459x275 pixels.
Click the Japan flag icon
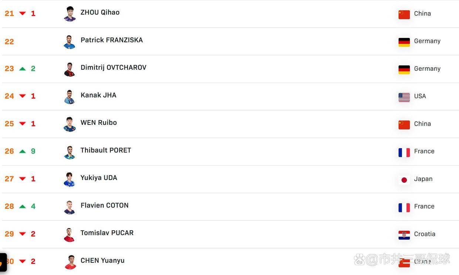click(x=404, y=180)
